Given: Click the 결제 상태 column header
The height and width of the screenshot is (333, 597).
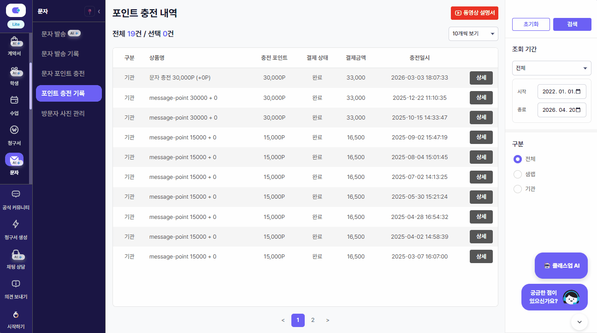Looking at the screenshot, I should click(x=317, y=58).
